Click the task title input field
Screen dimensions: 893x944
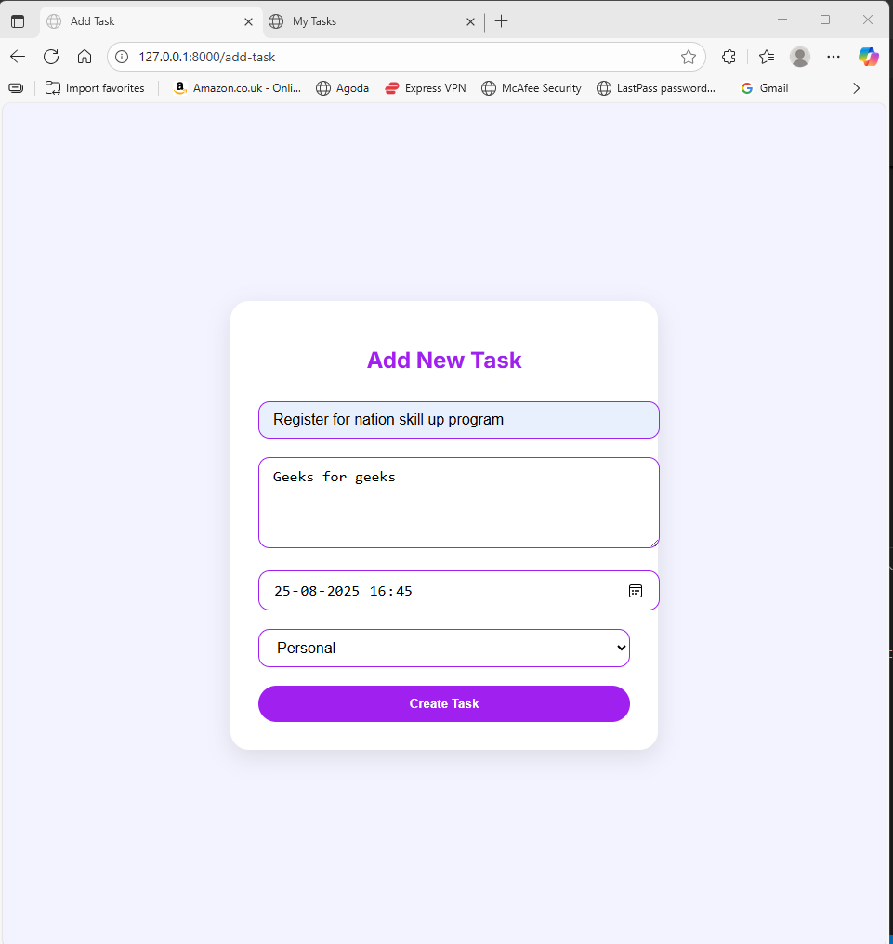pyautogui.click(x=458, y=420)
